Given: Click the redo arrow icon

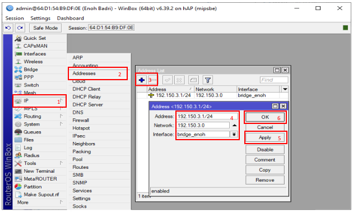Looking at the screenshot, I should [20, 28].
